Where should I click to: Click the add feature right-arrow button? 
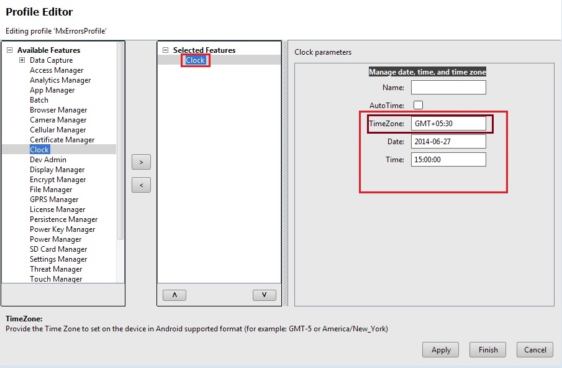click(x=141, y=162)
